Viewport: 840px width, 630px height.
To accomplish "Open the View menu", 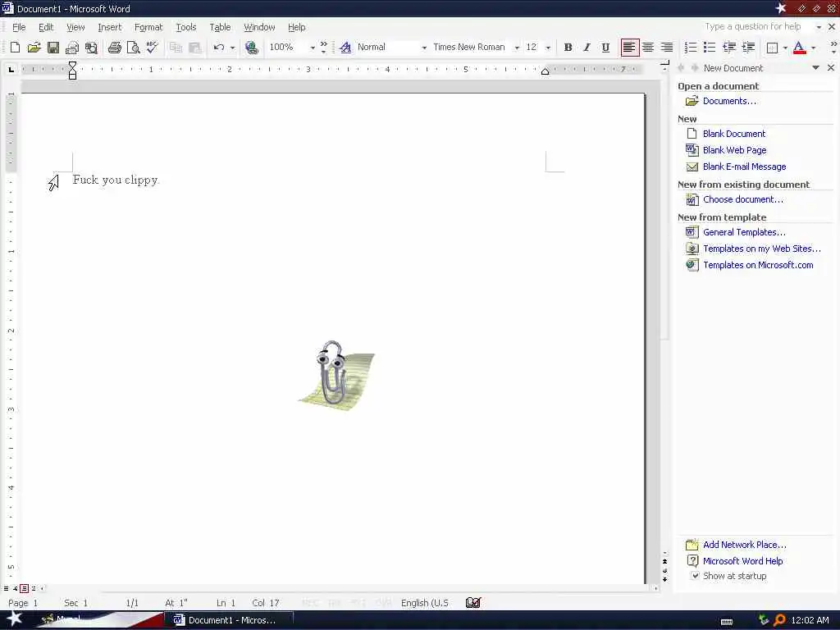I will tap(75, 27).
